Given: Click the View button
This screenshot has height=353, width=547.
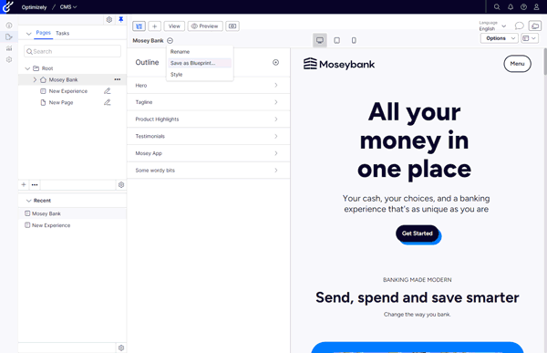Looking at the screenshot, I should point(174,26).
